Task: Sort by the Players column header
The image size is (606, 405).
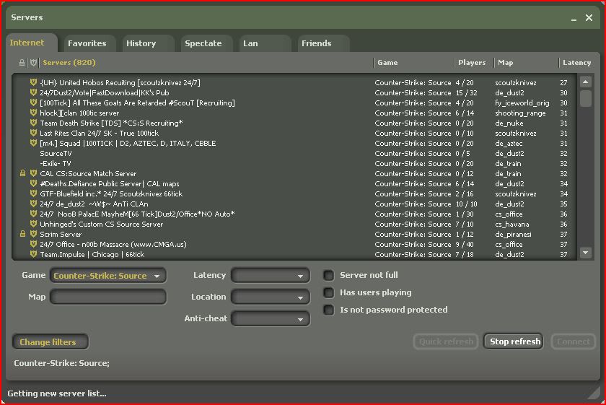Action: [474, 63]
